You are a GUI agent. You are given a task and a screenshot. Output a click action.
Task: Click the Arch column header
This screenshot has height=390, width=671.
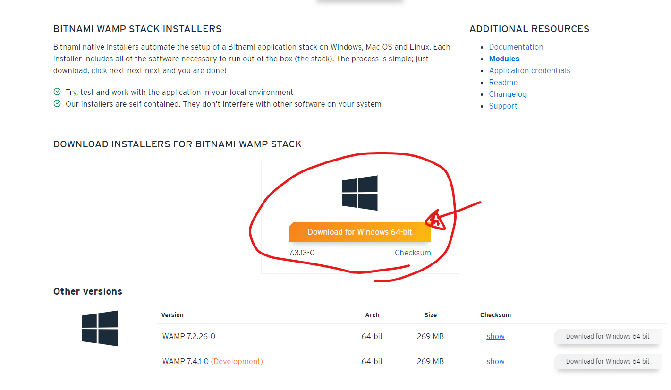[372, 315]
